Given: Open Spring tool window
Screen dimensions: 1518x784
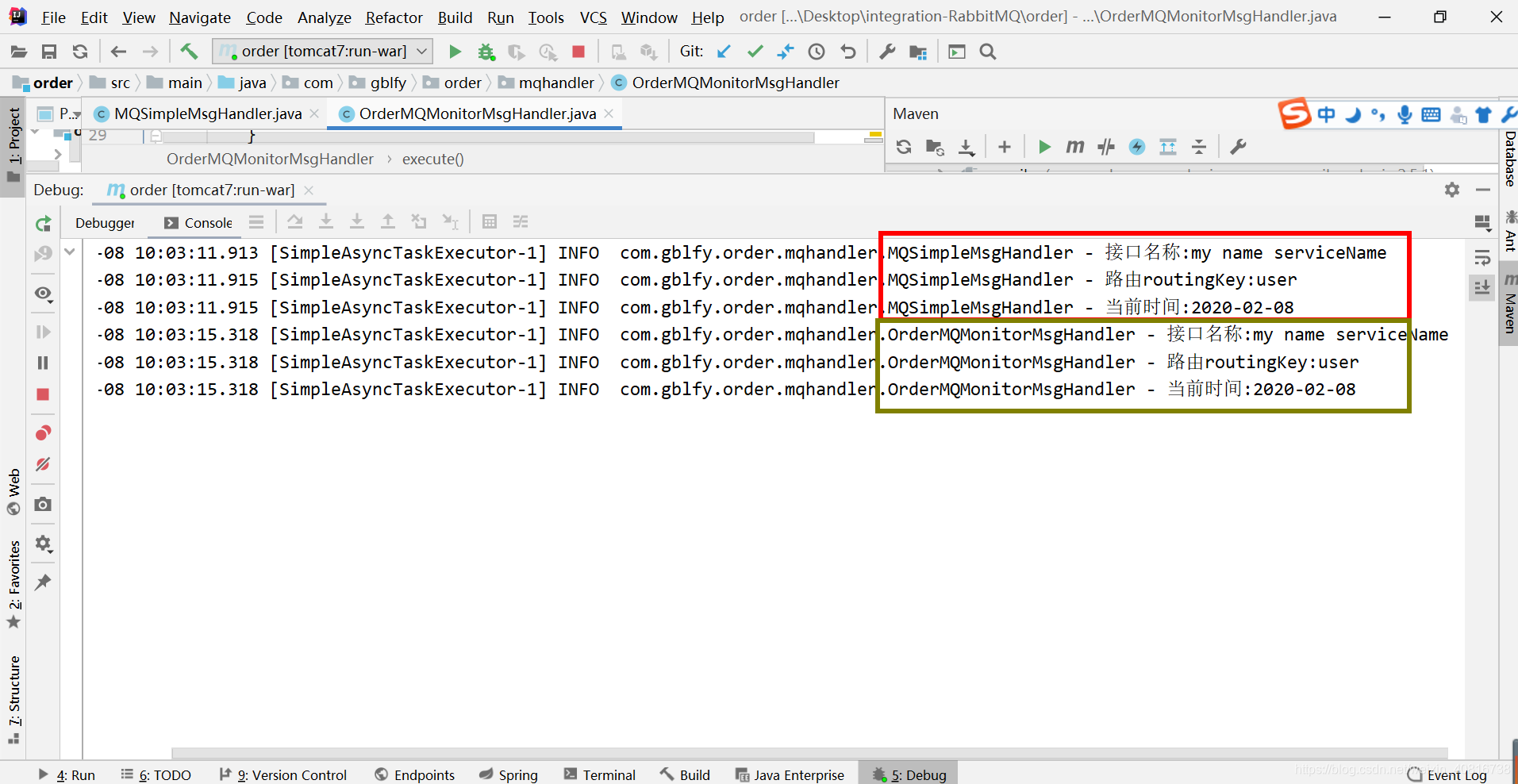Looking at the screenshot, I should (509, 774).
